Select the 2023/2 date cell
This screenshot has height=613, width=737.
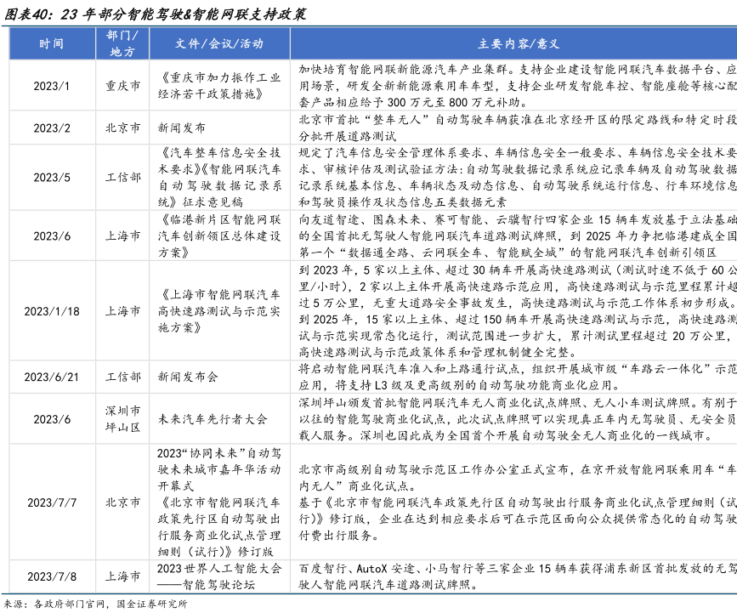(51, 128)
